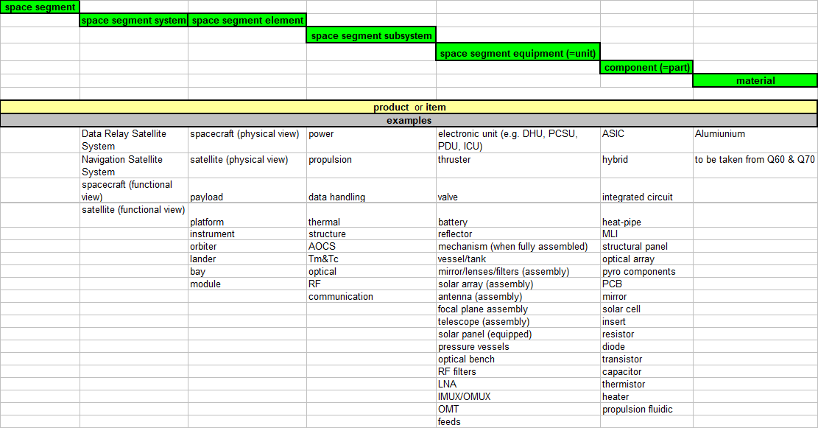
Task: Click the 'Data Relay Satellite System' cell
Action: click(133, 140)
